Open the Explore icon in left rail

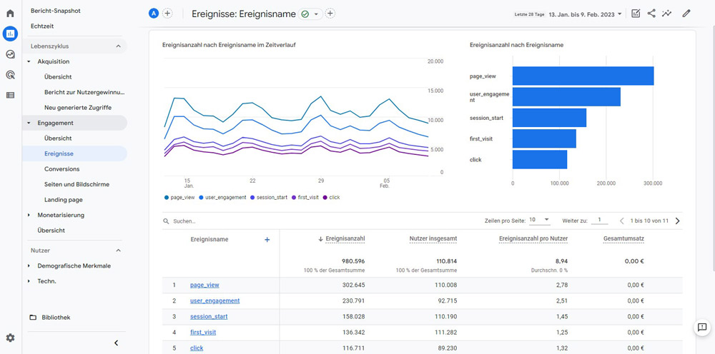click(10, 54)
